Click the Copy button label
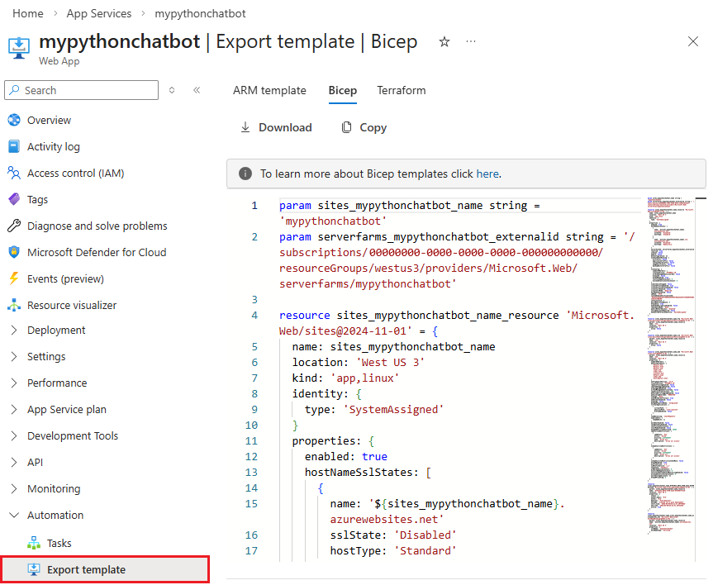713x585 pixels. click(x=373, y=127)
